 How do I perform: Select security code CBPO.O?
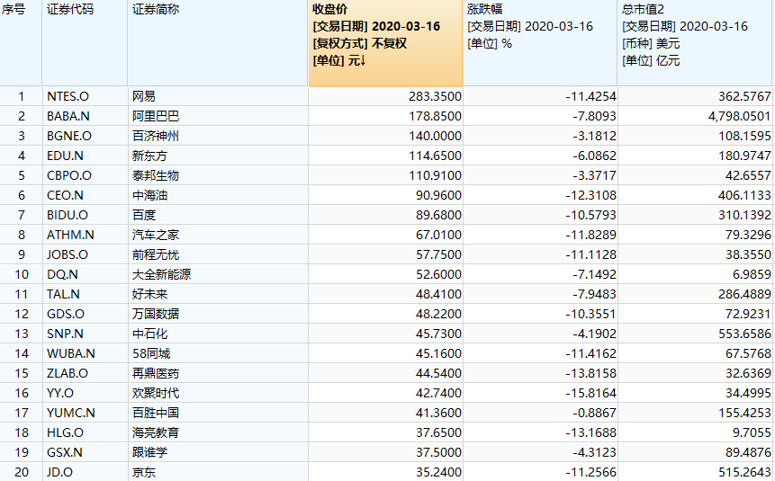[x=69, y=175]
